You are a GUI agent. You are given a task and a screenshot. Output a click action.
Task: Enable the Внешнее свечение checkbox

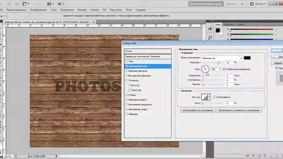(x=127, y=71)
